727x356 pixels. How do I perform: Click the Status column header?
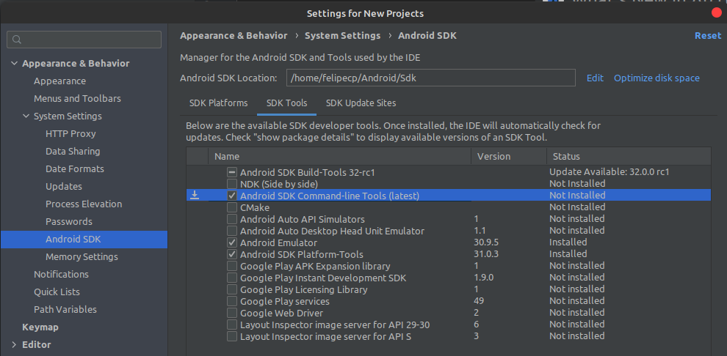tap(629, 156)
